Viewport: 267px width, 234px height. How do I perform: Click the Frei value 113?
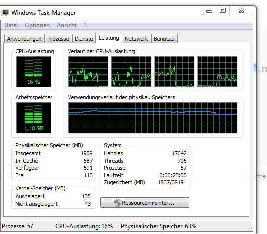click(88, 175)
